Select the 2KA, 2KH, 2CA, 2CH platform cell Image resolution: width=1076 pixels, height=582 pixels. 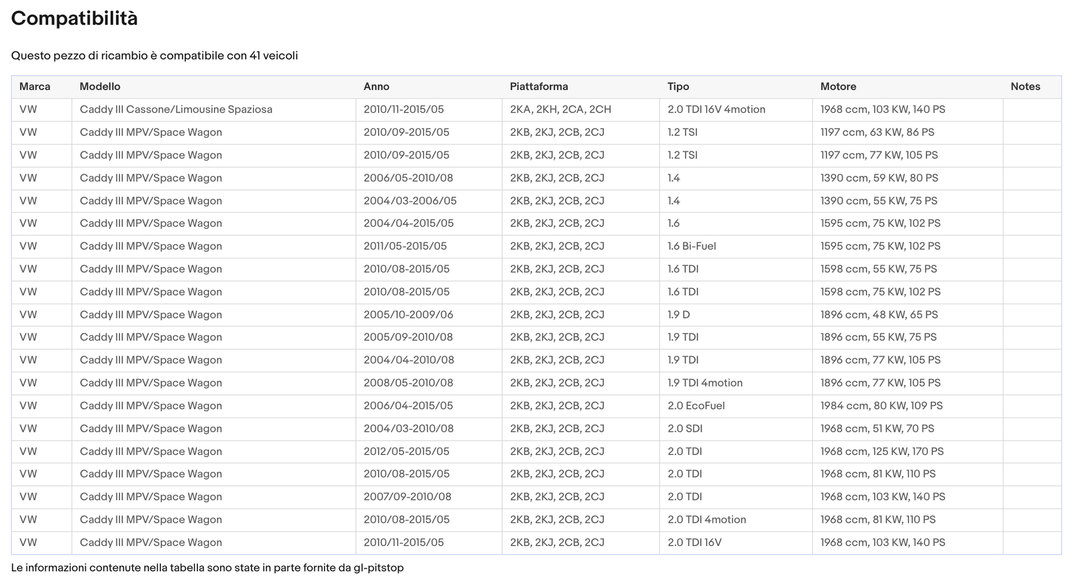click(x=581, y=110)
